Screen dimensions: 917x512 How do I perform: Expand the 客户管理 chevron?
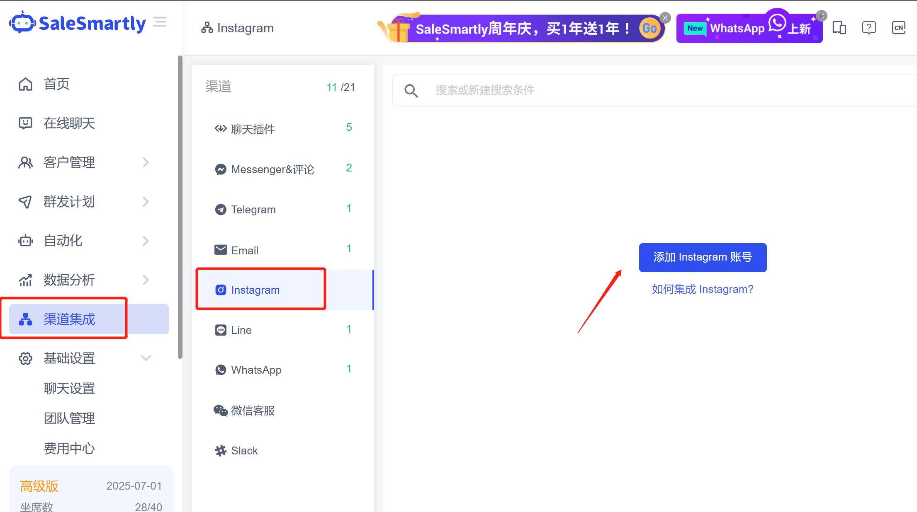point(146,162)
